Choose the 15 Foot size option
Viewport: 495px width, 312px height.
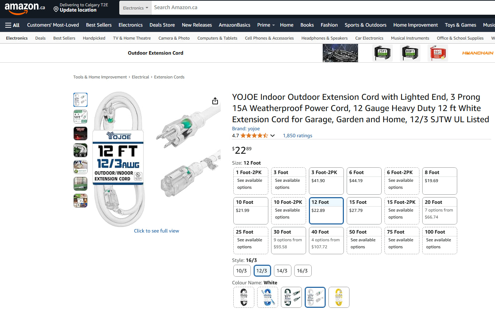(364, 210)
